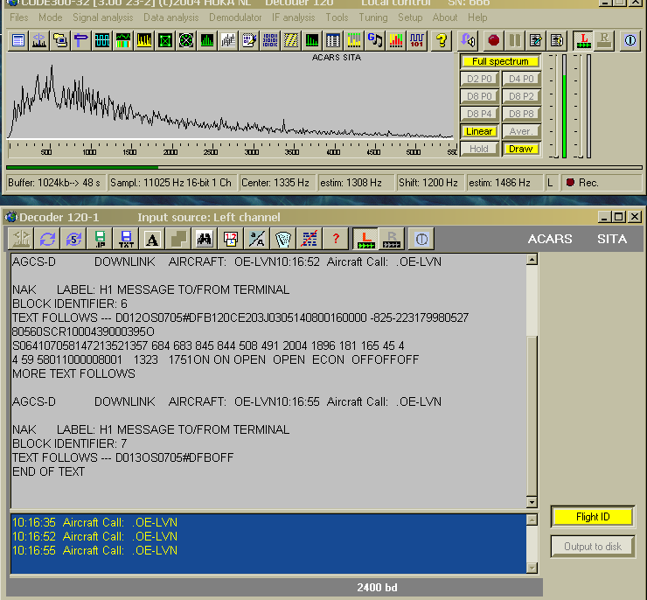Click the power icon in Decoder window toolbar
This screenshot has height=600, width=647.
(421, 239)
